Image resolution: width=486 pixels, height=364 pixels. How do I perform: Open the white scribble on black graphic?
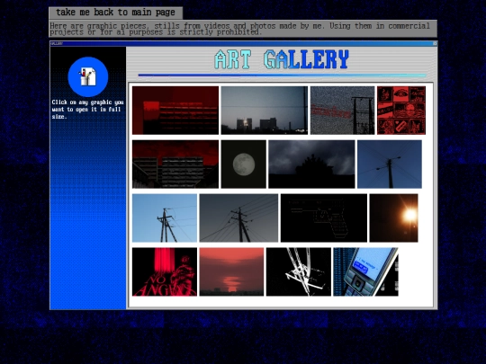[x=299, y=271]
